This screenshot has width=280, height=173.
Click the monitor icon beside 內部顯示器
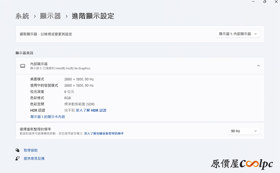23,66
